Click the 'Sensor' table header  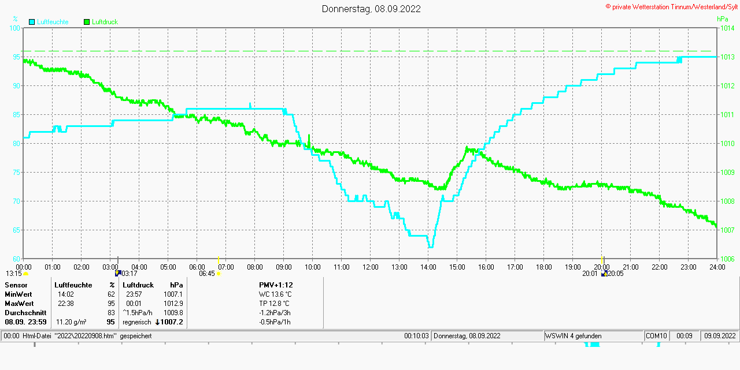16,285
